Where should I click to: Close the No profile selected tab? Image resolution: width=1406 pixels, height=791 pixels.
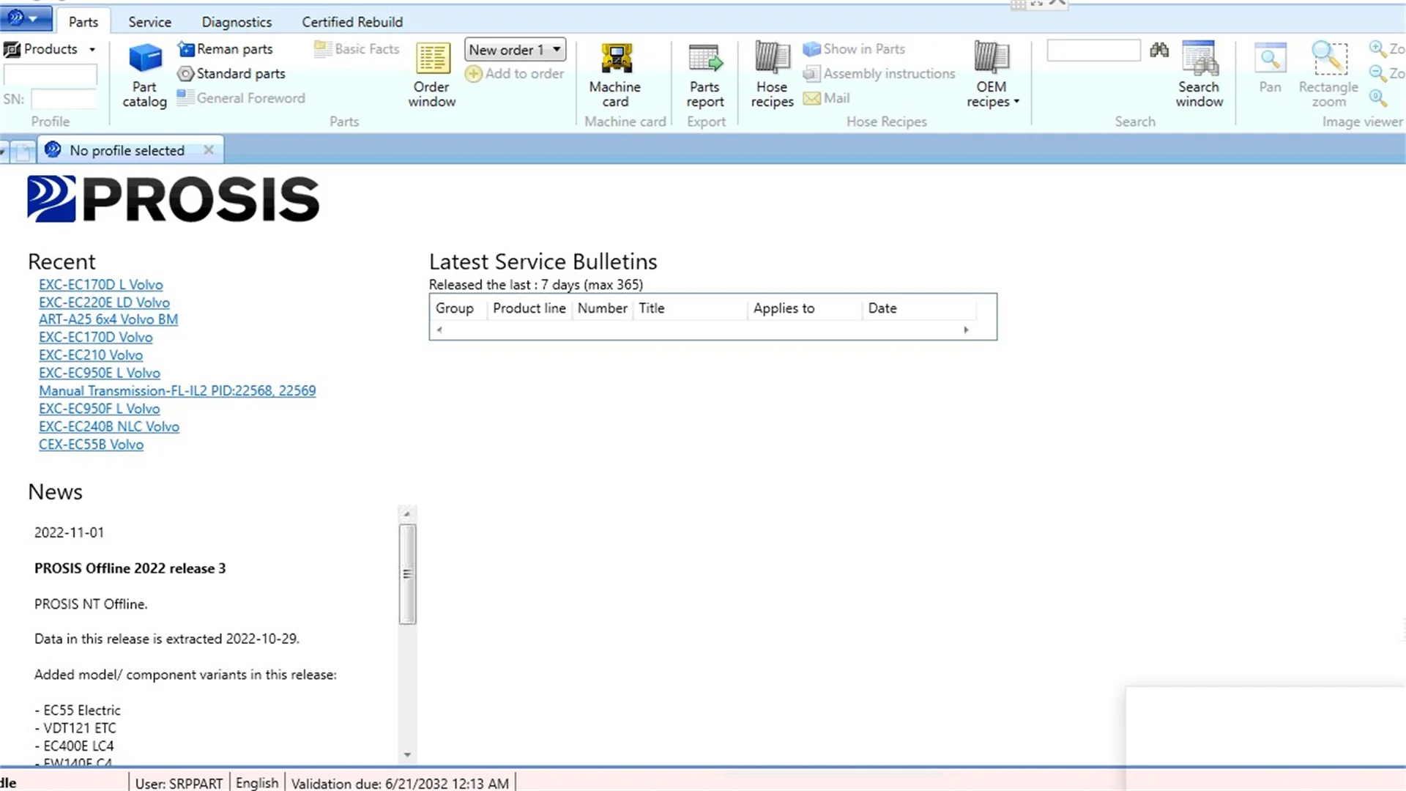209,150
